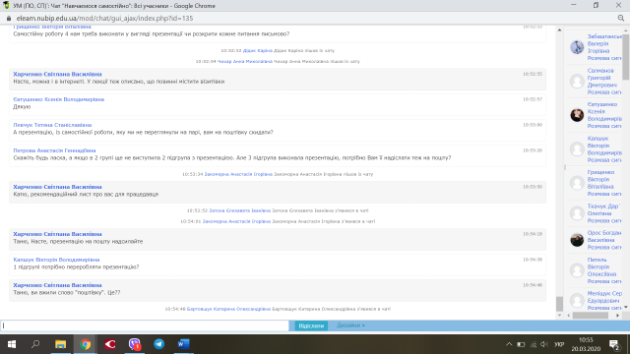
Task: Open Viber from the taskbar
Action: coord(135,344)
